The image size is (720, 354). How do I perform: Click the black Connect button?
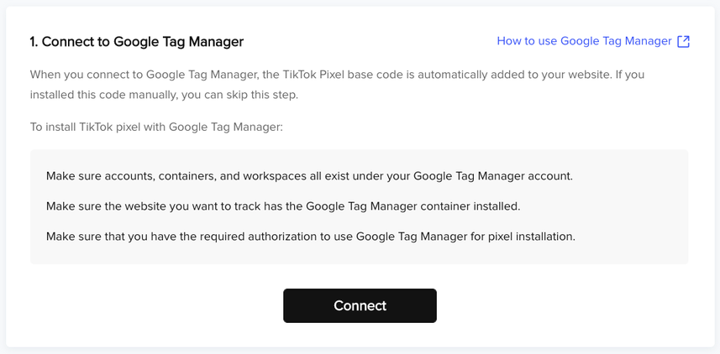pyautogui.click(x=360, y=305)
